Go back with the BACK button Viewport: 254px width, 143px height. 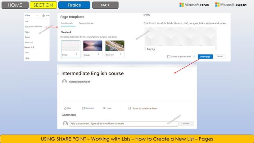(105, 5)
